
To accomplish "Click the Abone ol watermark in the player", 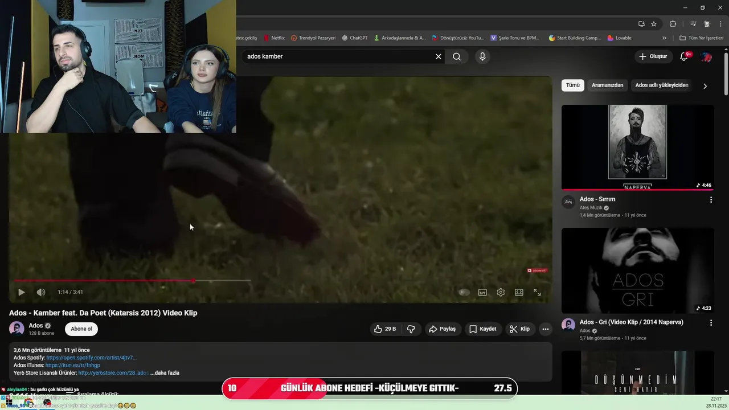I will pyautogui.click(x=537, y=270).
